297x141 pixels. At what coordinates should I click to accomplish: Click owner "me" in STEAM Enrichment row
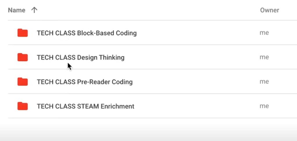pyautogui.click(x=264, y=106)
